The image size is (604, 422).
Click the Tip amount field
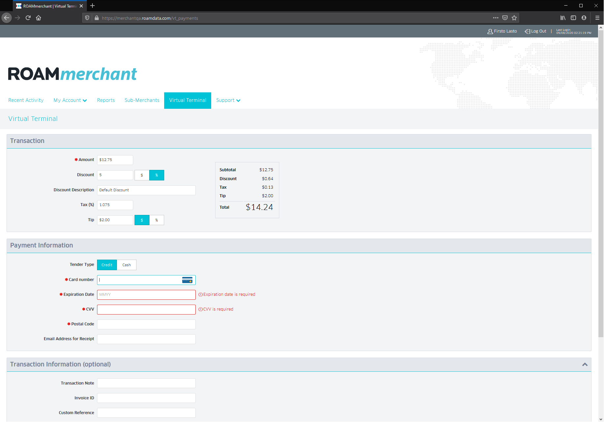point(115,220)
